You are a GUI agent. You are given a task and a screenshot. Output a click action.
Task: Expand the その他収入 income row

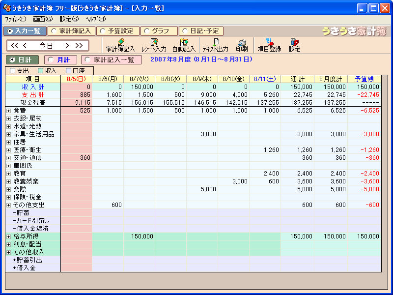click(x=8, y=252)
